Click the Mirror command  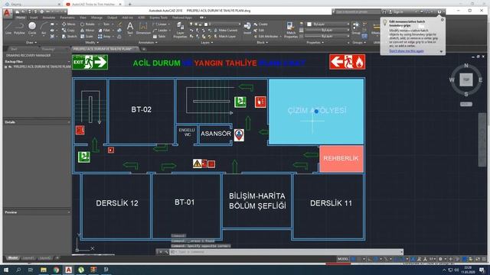click(x=87, y=31)
